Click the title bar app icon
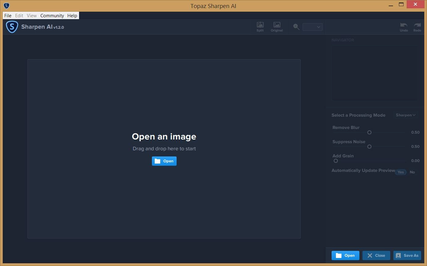This screenshot has width=427, height=266. coord(6,6)
